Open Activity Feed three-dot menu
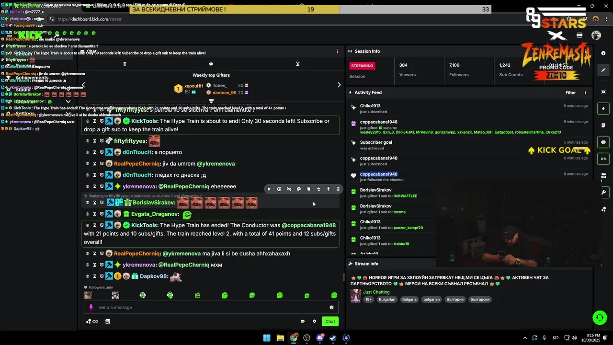 click(585, 93)
